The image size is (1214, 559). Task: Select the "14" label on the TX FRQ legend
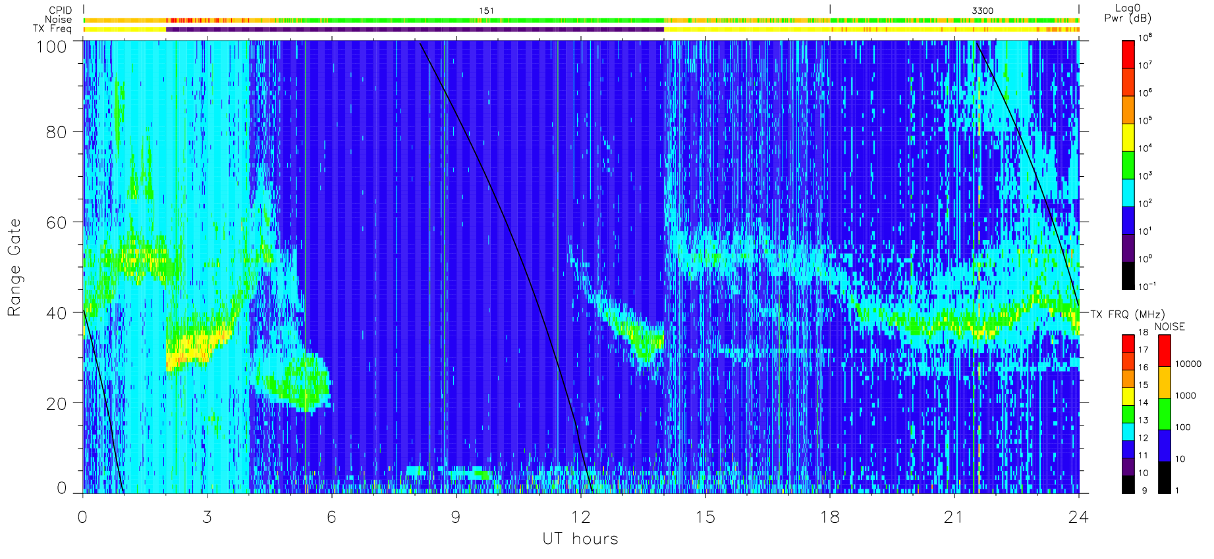click(x=1143, y=402)
